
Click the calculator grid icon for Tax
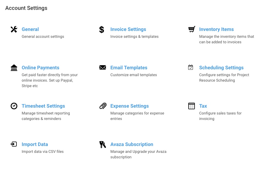click(x=191, y=106)
